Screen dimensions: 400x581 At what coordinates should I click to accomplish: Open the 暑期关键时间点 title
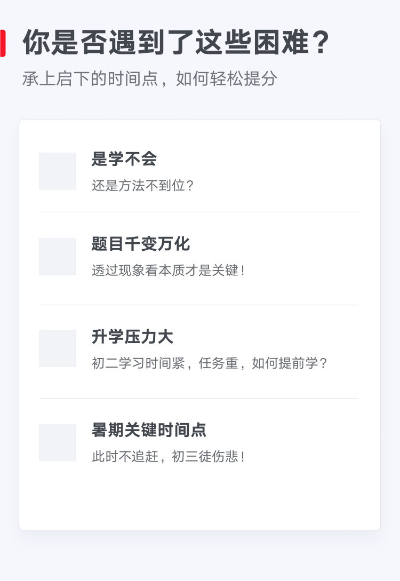click(149, 430)
